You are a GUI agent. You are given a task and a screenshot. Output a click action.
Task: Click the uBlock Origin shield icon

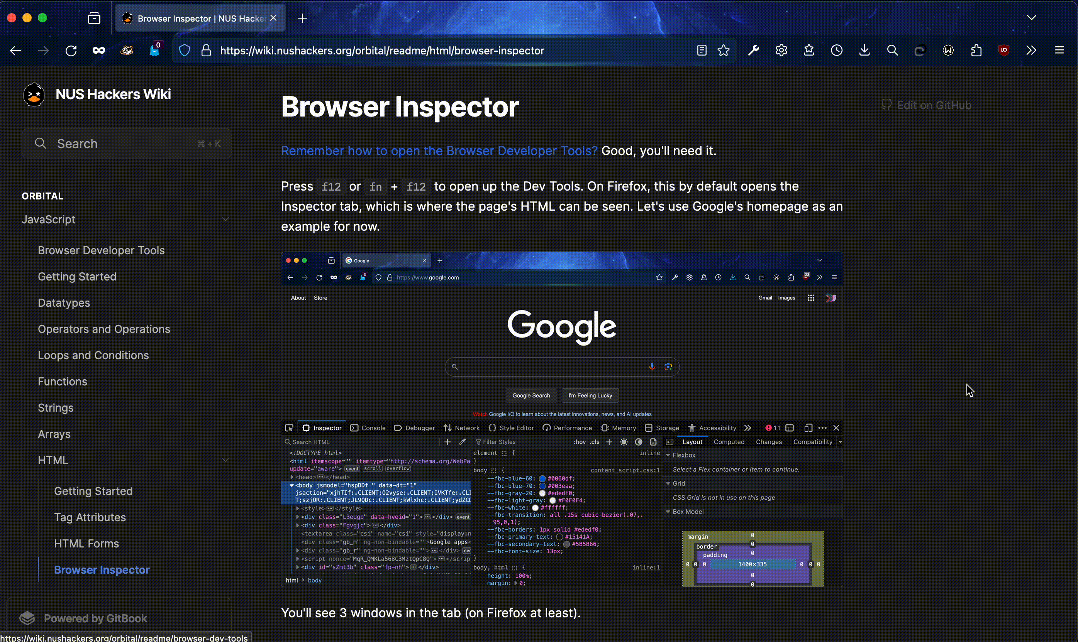tap(1003, 51)
